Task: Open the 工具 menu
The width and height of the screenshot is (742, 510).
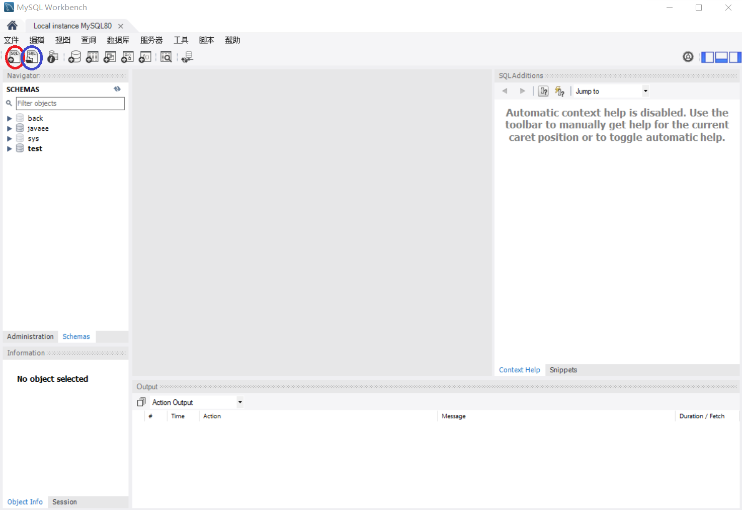Action: [181, 40]
